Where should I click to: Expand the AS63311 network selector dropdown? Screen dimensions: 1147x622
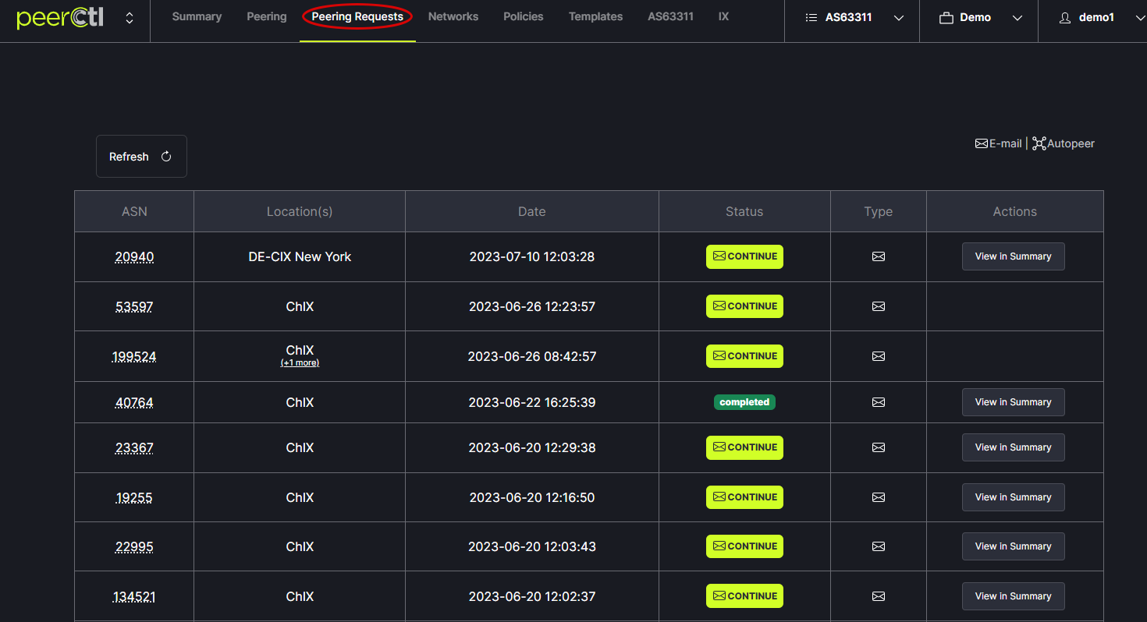click(x=854, y=18)
